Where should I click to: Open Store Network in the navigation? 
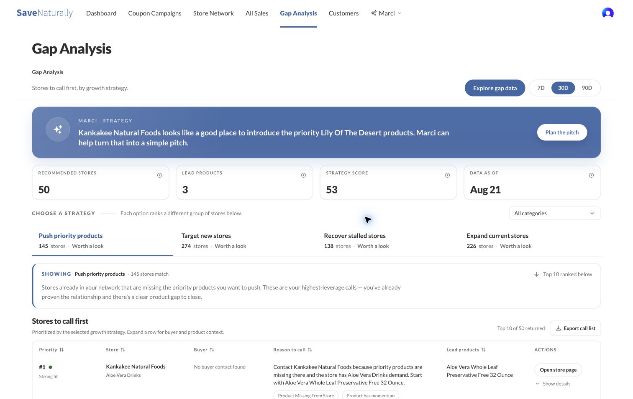[x=213, y=13]
